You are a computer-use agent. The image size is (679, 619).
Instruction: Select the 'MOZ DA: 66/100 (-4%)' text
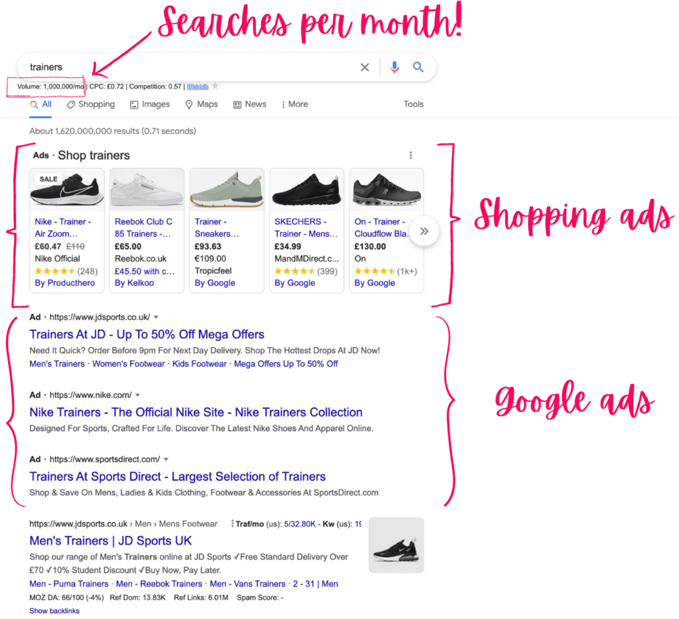67,598
